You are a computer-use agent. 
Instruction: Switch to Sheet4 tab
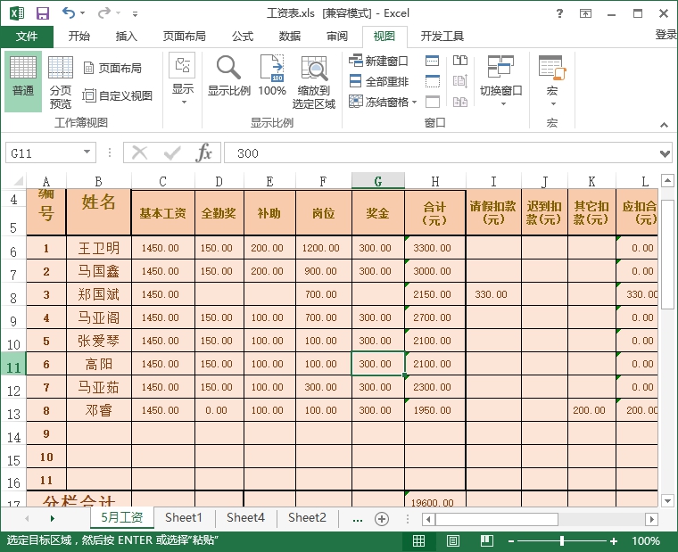point(245,517)
